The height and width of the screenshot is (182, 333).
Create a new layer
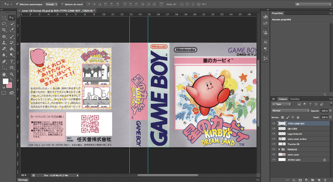click(319, 180)
